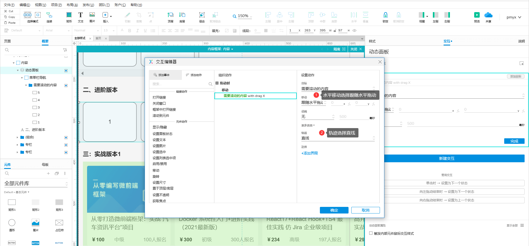Select the 选择模式 selection mode tool

(33, 17)
